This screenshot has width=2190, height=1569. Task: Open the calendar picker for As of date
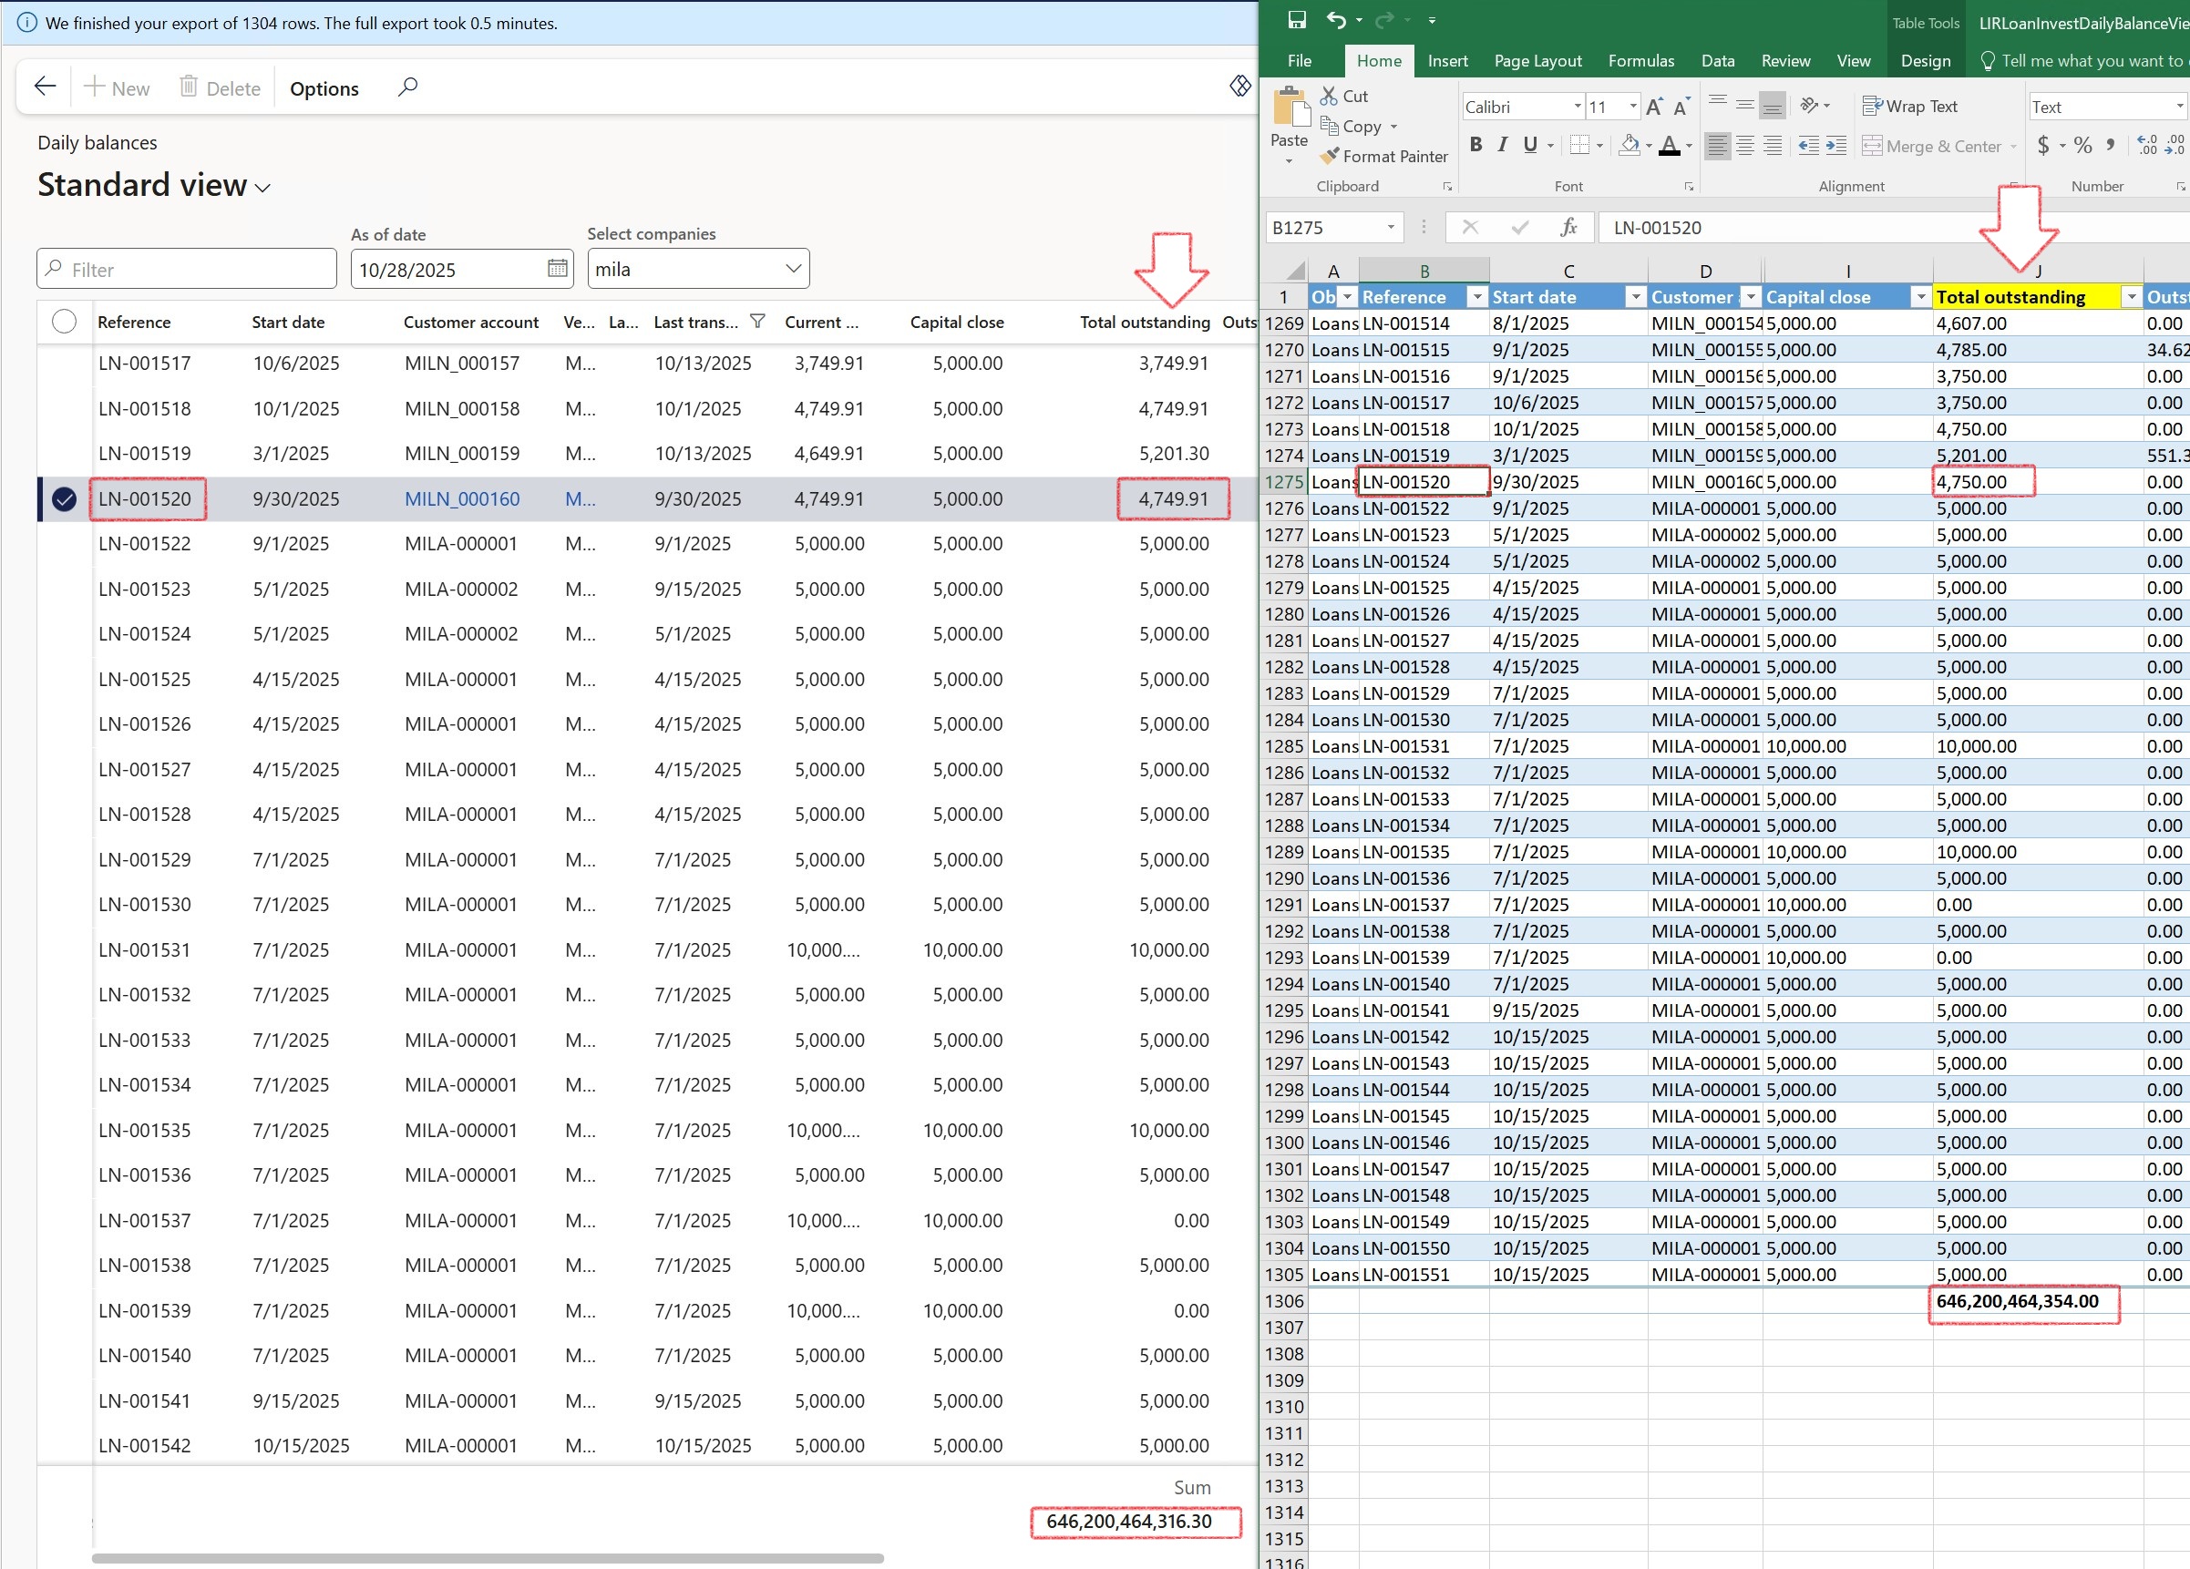(x=557, y=269)
